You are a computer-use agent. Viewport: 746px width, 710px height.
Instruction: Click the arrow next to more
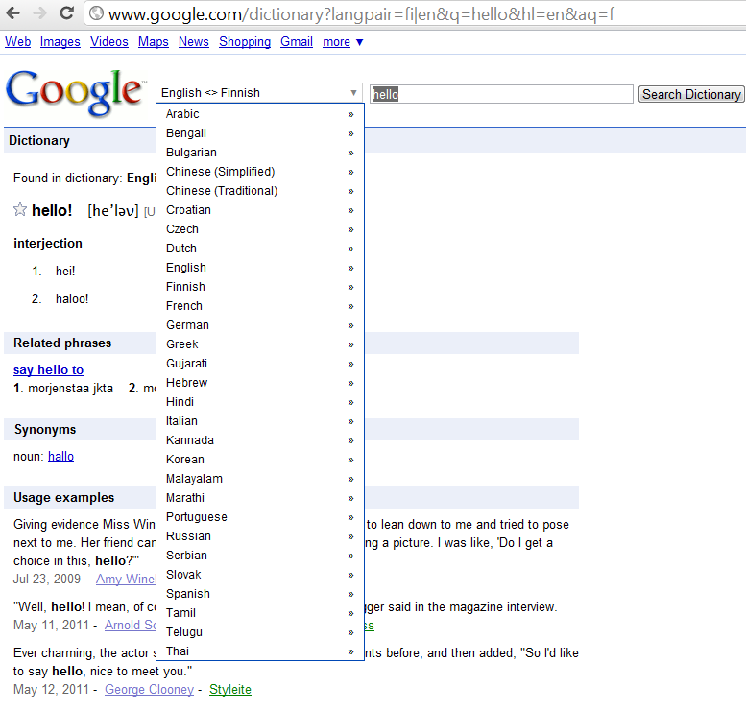pyautogui.click(x=360, y=42)
